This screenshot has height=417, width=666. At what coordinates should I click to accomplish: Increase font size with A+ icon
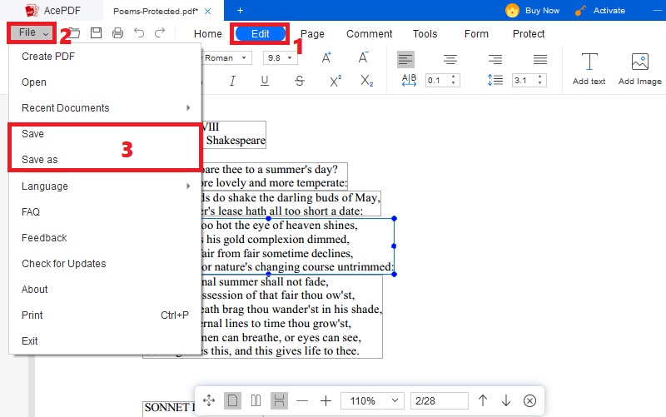(x=326, y=57)
